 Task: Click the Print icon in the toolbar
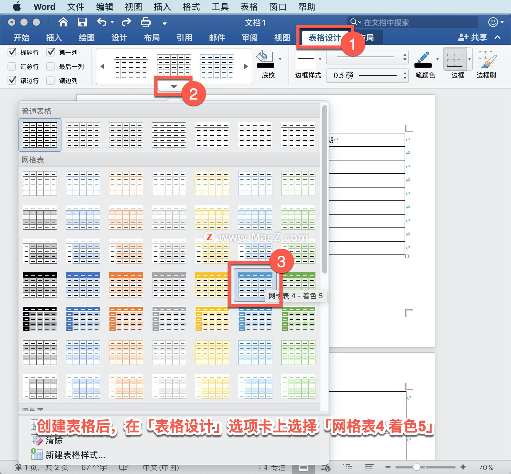click(145, 22)
